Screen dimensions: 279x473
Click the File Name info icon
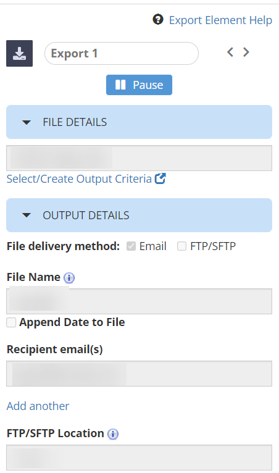69,277
